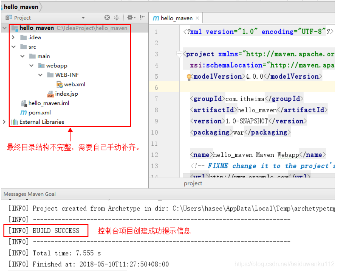Image resolution: width=338 pixels, height=271 pixels.
Task: Click the packaging war line
Action: [240, 133]
